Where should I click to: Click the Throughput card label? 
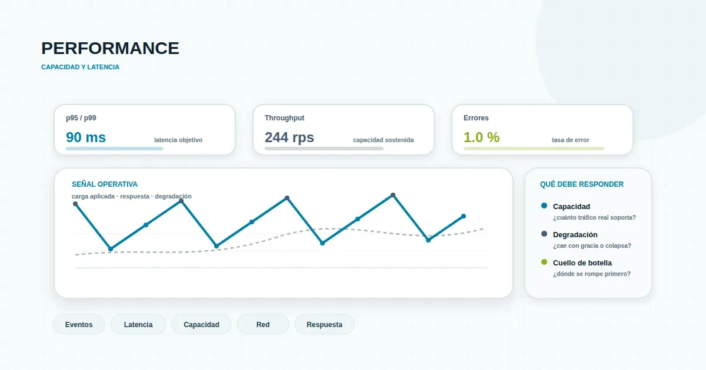pyautogui.click(x=285, y=118)
